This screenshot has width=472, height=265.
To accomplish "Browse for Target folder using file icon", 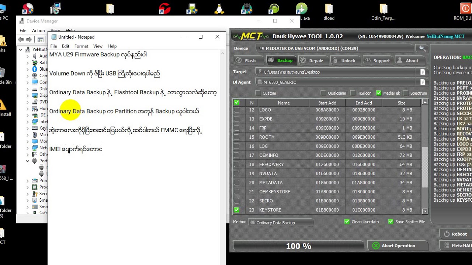I will (x=423, y=72).
